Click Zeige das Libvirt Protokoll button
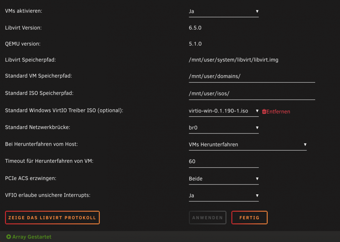 pyautogui.click(x=52, y=217)
